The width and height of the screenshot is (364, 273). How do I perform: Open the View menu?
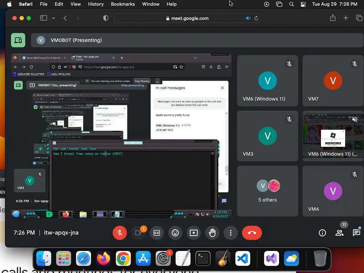[x=75, y=4]
